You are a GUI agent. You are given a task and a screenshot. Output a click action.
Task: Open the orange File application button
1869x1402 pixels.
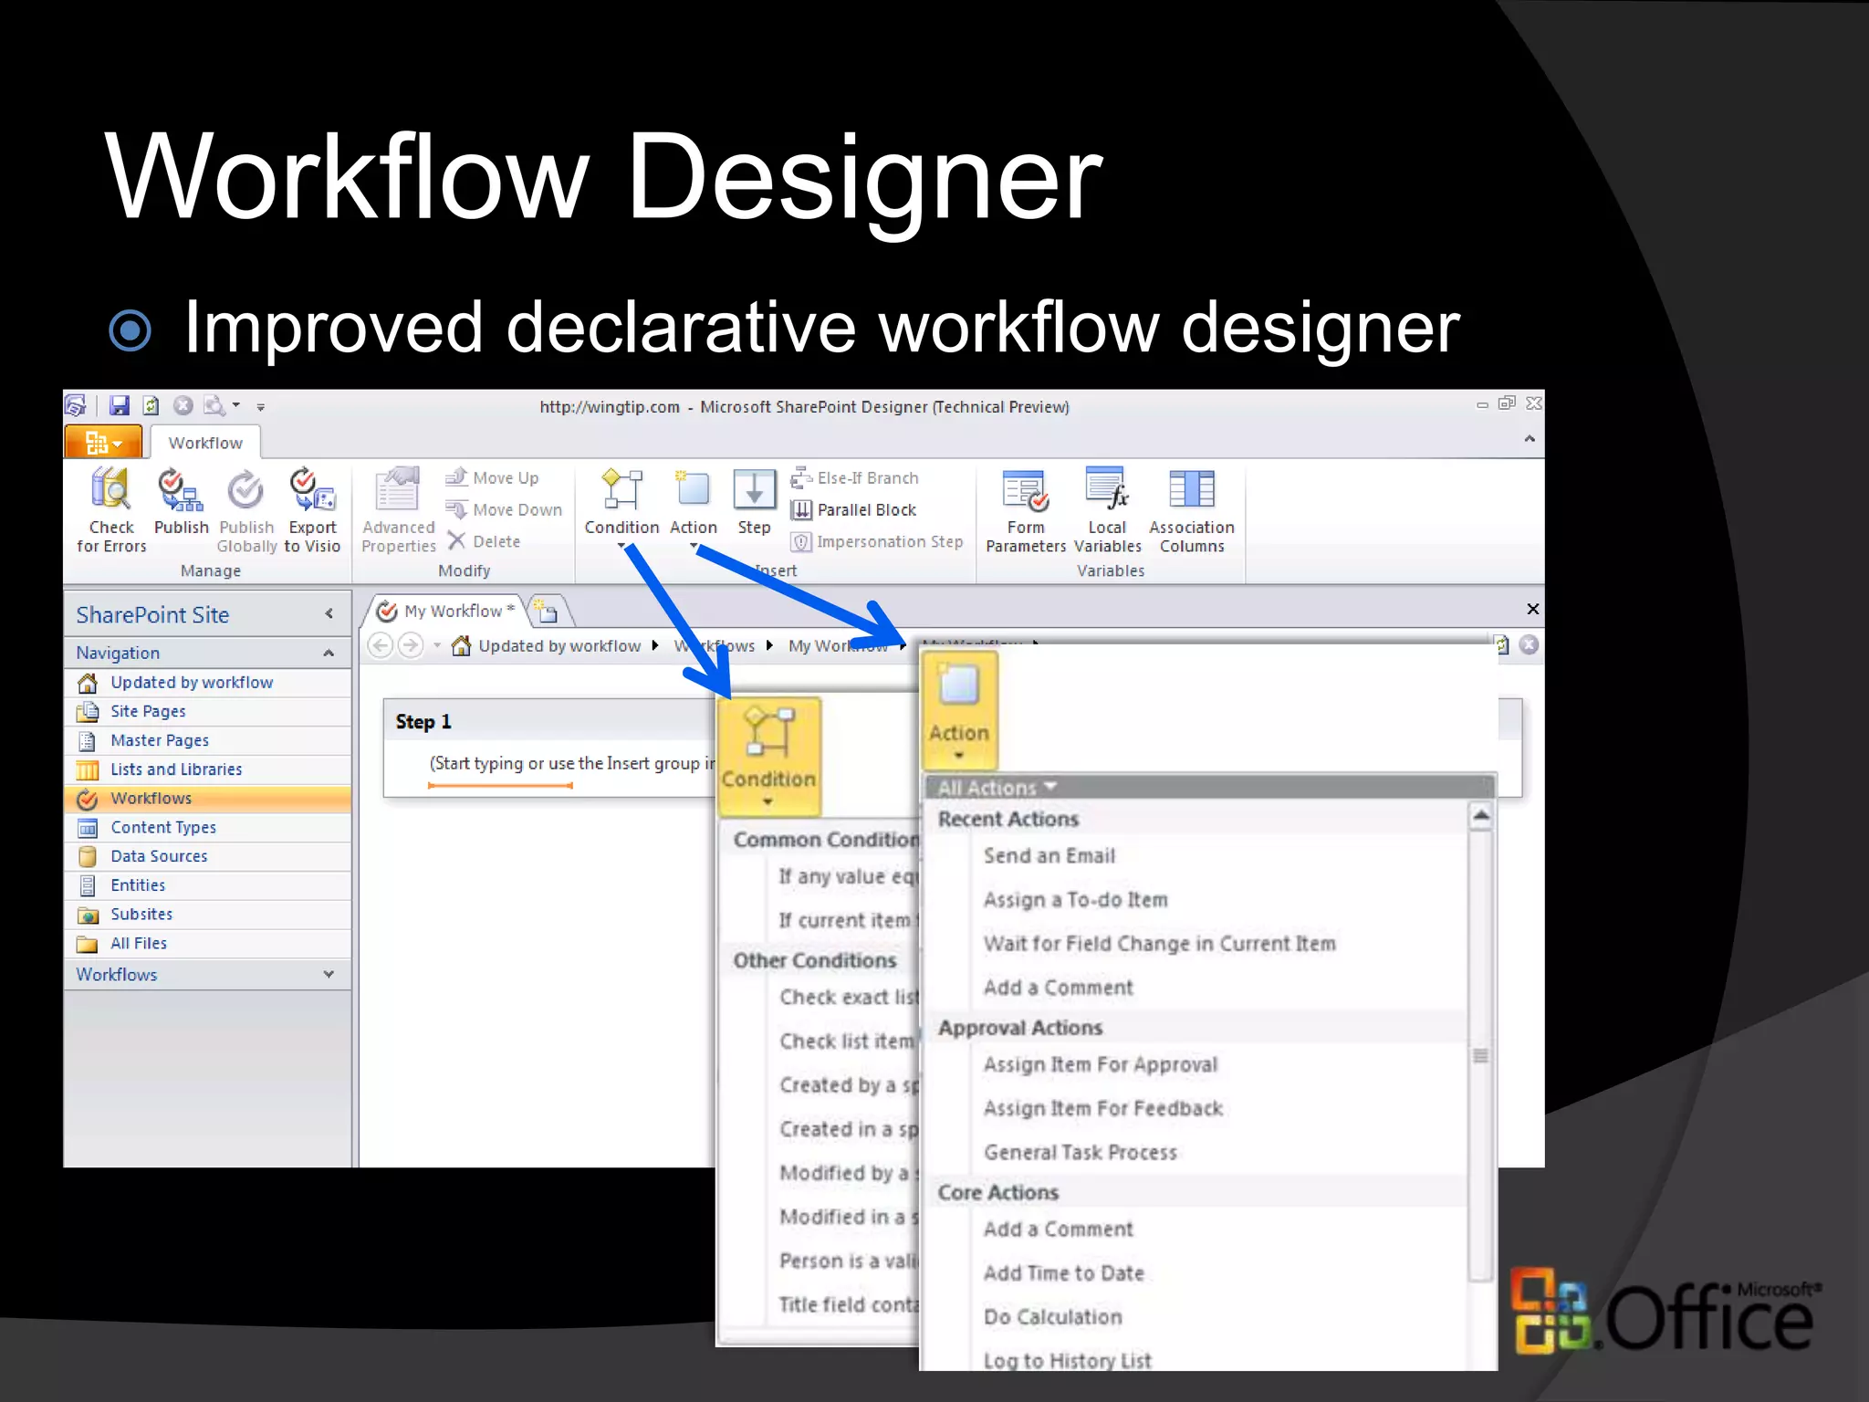tap(103, 443)
